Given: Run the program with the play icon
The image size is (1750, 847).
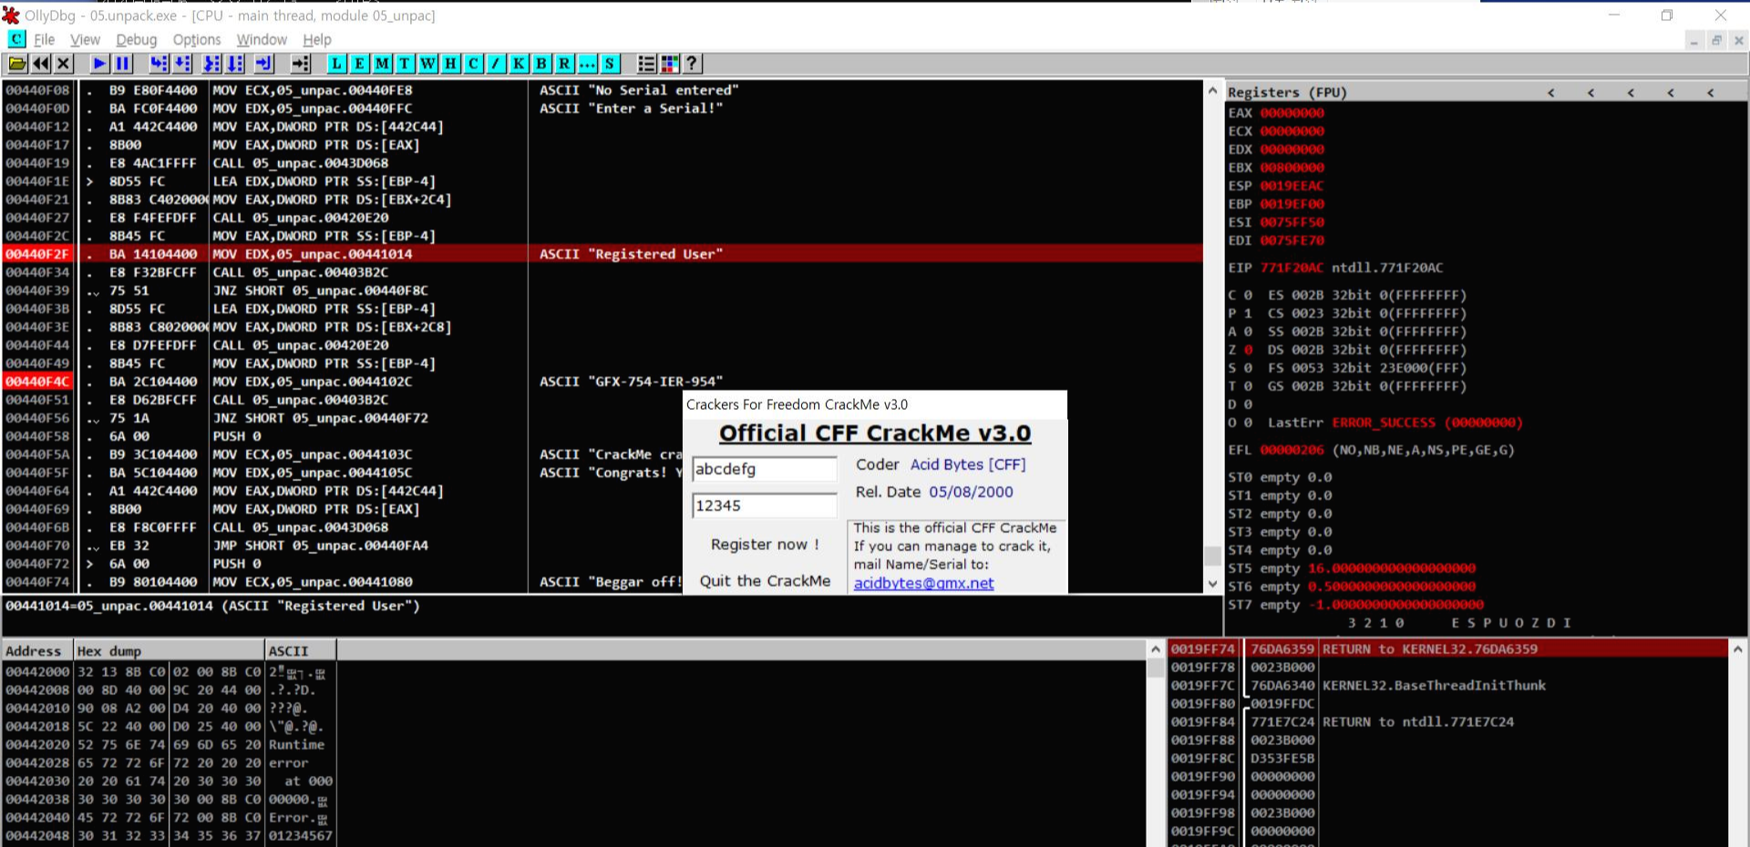Looking at the screenshot, I should (100, 64).
